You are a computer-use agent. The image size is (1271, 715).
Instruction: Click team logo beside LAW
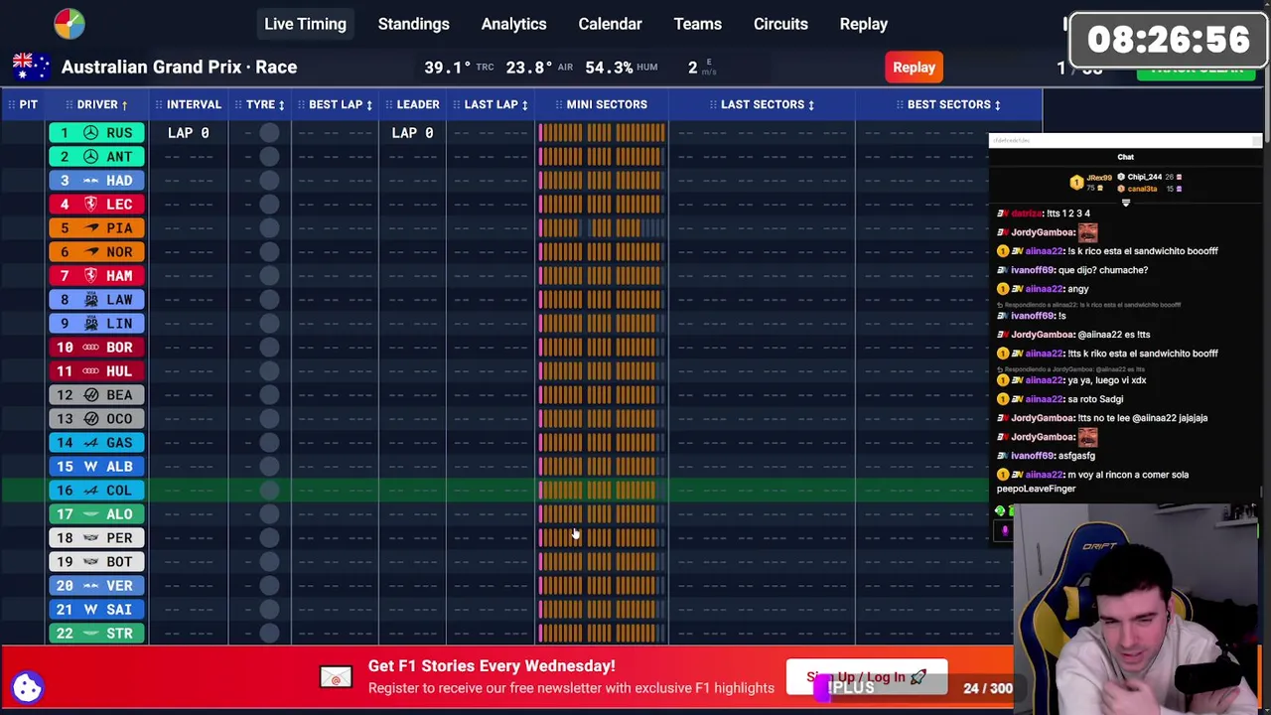(x=91, y=300)
